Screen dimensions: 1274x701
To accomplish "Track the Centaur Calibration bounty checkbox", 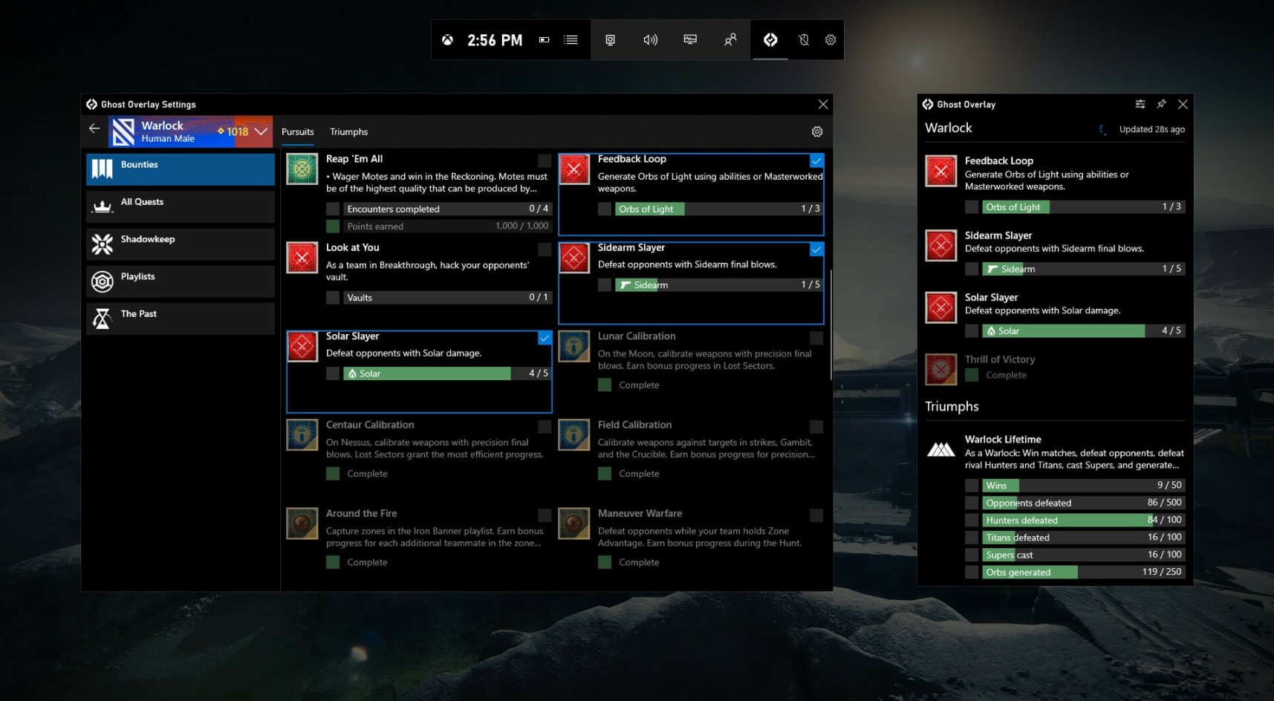I will tap(545, 426).
